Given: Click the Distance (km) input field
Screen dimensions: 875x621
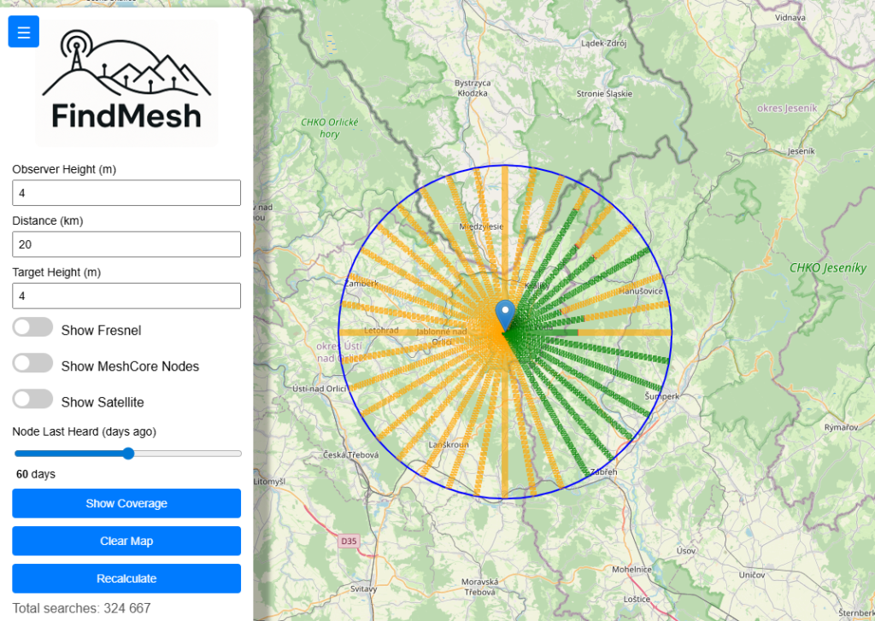Looking at the screenshot, I should [x=126, y=244].
